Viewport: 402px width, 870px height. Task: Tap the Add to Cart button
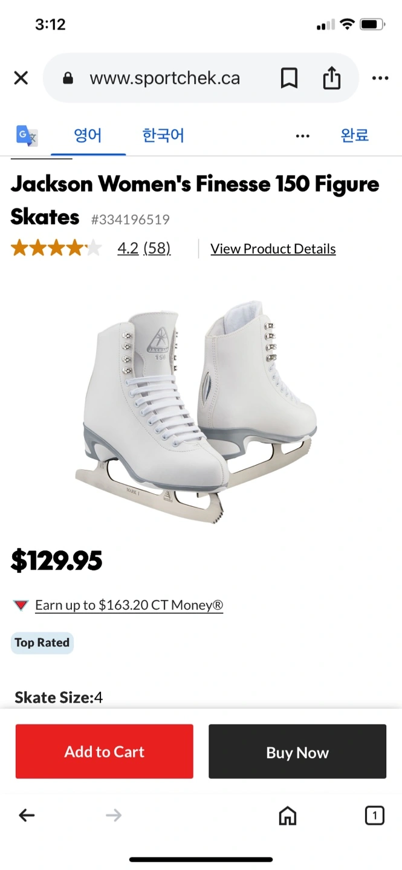(x=105, y=752)
